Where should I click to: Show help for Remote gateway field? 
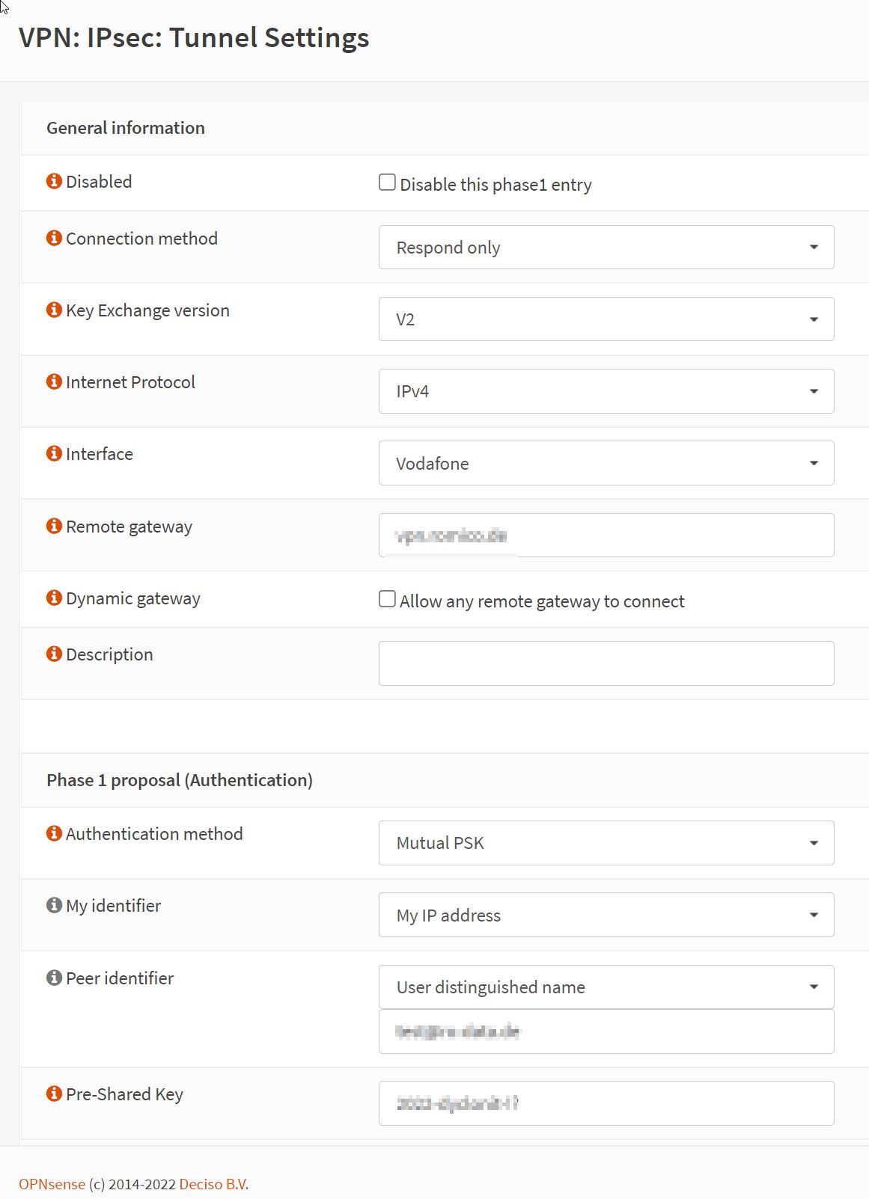point(54,526)
